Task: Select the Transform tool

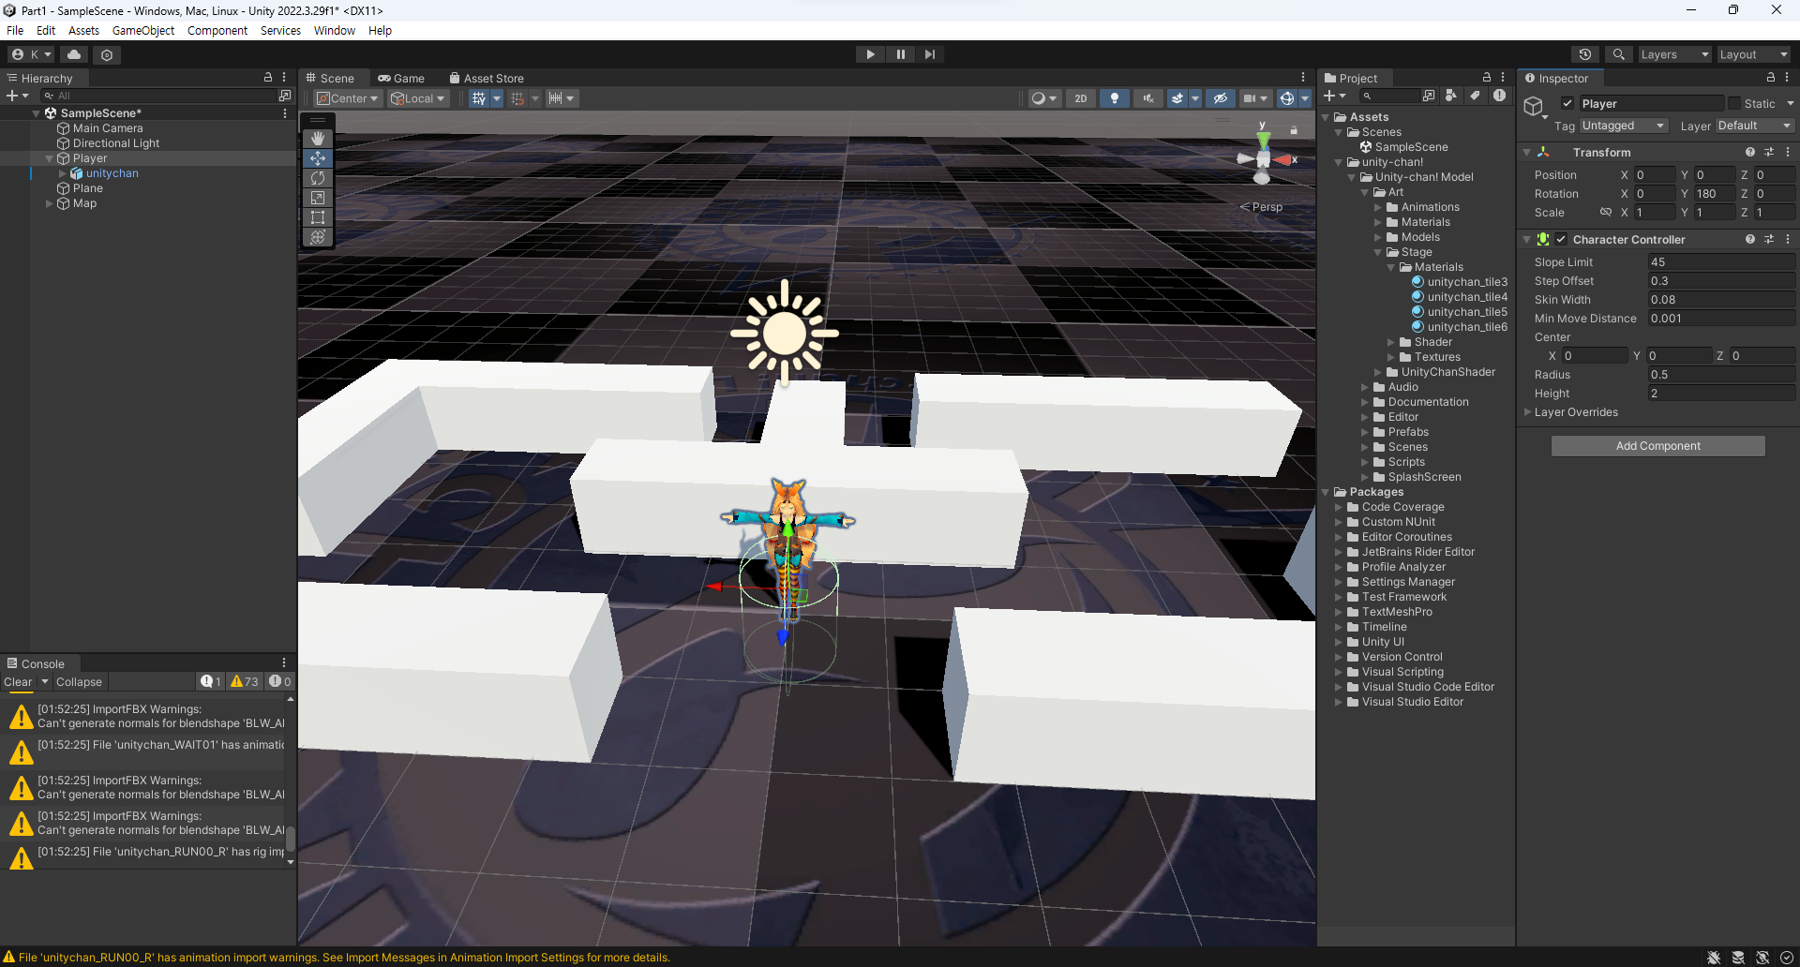Action: [x=318, y=237]
